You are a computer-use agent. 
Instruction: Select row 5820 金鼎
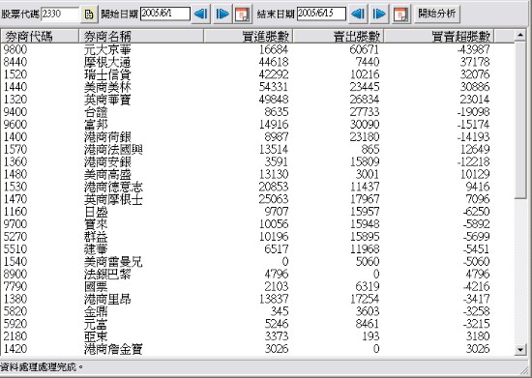click(257, 311)
